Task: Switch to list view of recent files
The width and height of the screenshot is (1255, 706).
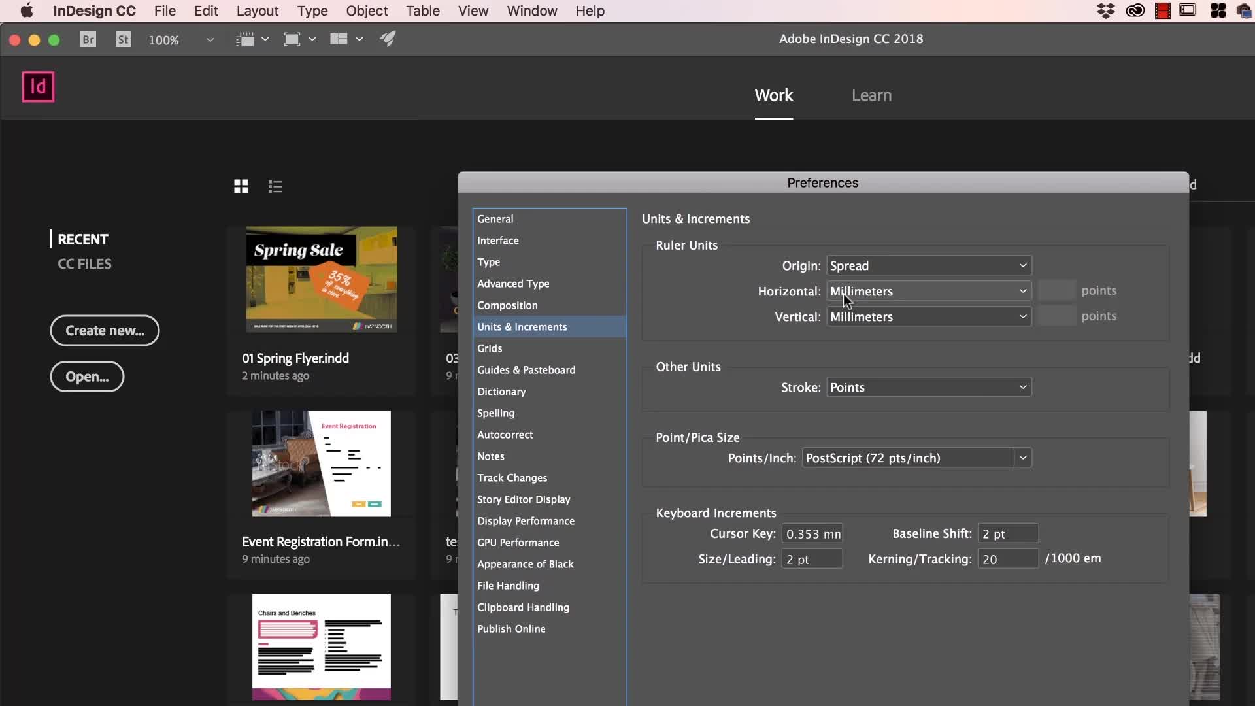Action: coord(275,187)
